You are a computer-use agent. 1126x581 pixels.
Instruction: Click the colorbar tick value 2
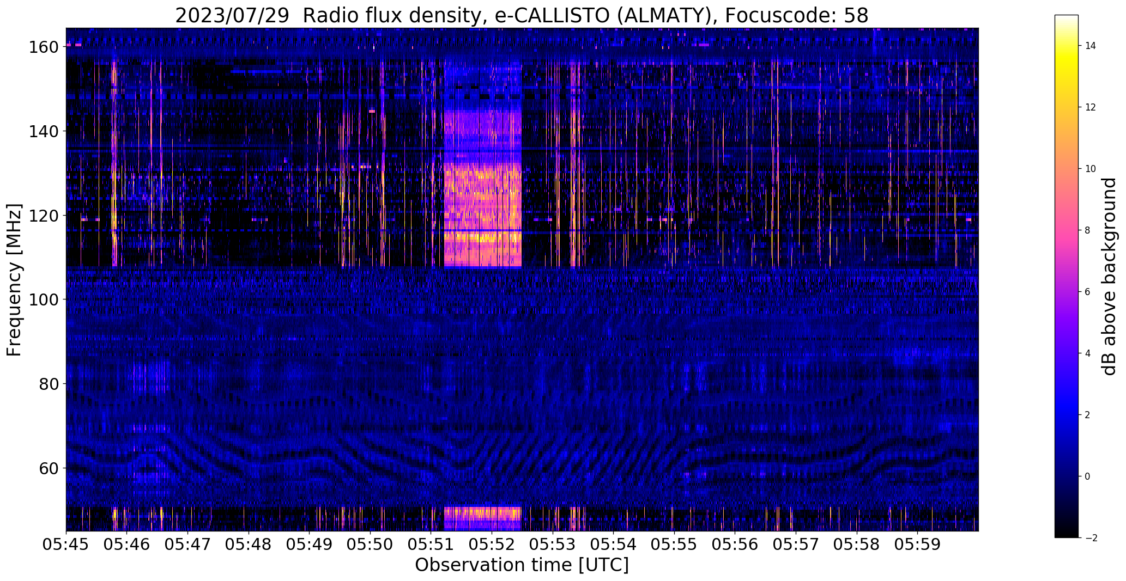coord(1088,415)
